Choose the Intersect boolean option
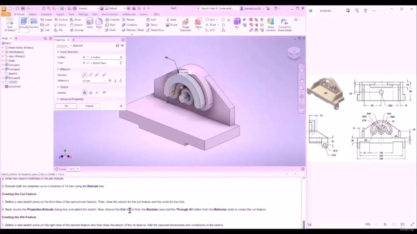This screenshot has width=417, height=234. 97,92
